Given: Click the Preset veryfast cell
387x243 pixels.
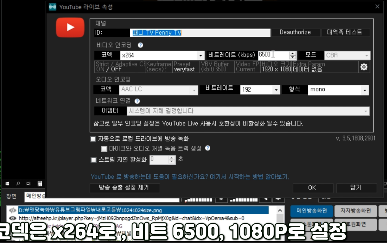Looking at the screenshot, I should click(x=186, y=67).
